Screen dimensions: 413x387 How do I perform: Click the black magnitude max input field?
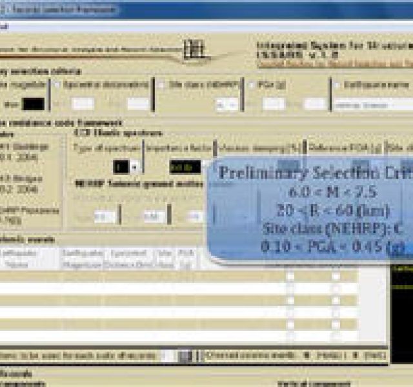34,104
